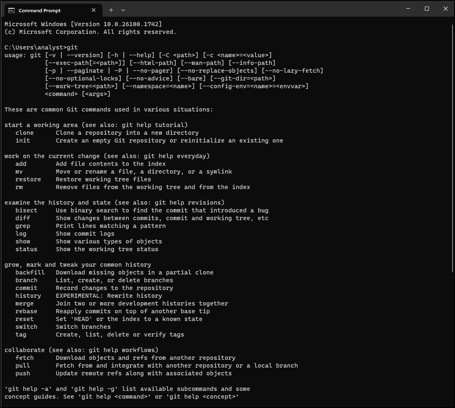
Task: Click the 'examine the history and state' heading
Action: click(x=114, y=203)
